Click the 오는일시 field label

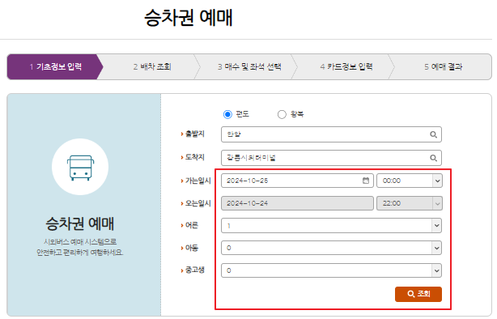coord(198,203)
